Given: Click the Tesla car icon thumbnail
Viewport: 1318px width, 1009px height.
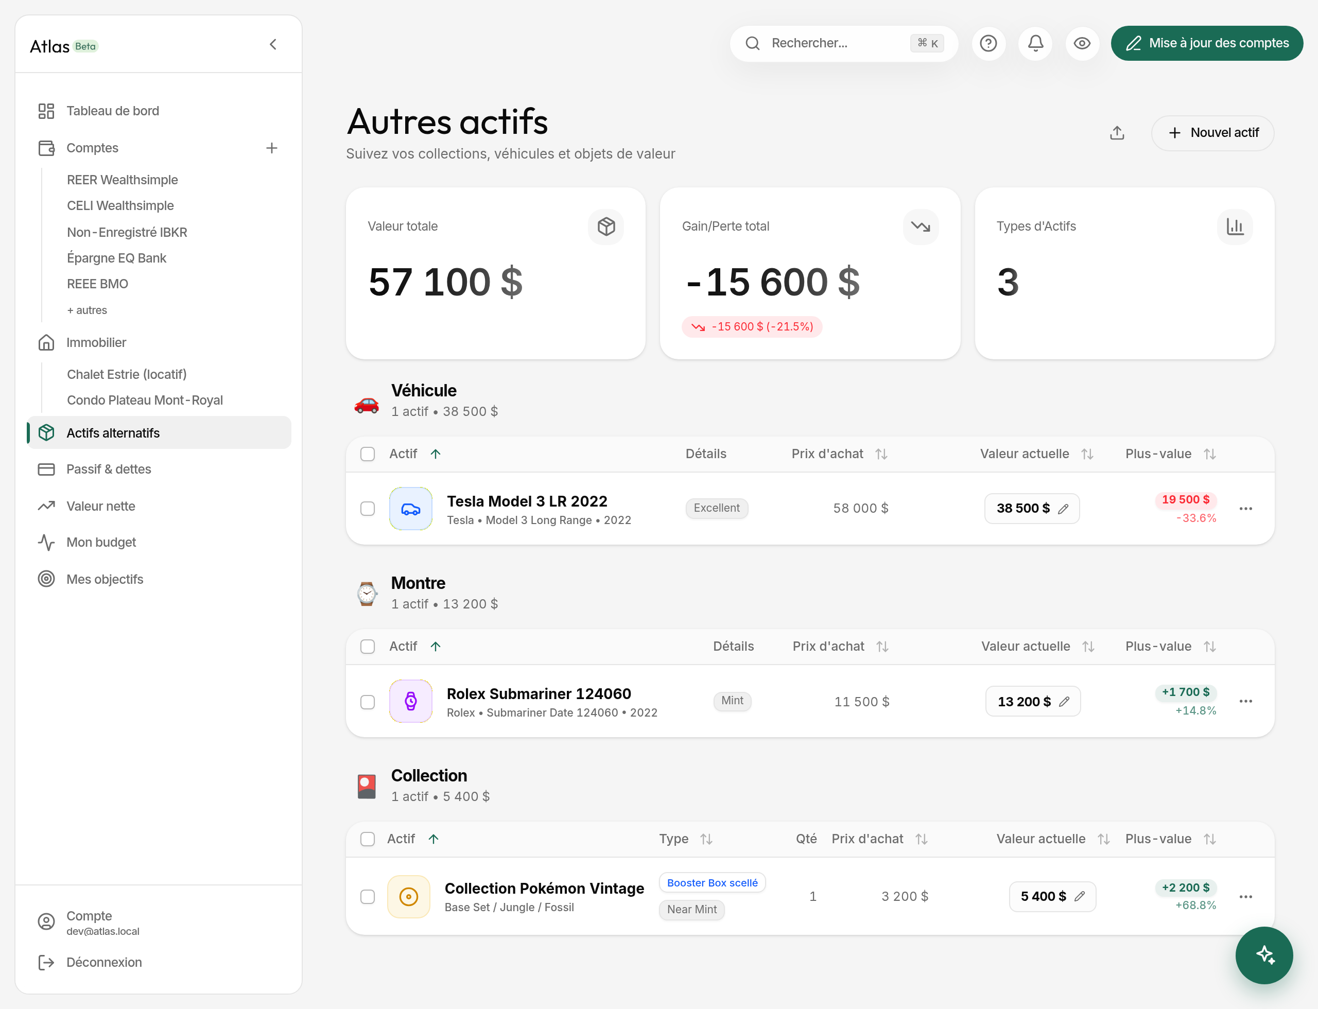Looking at the screenshot, I should click(x=410, y=509).
